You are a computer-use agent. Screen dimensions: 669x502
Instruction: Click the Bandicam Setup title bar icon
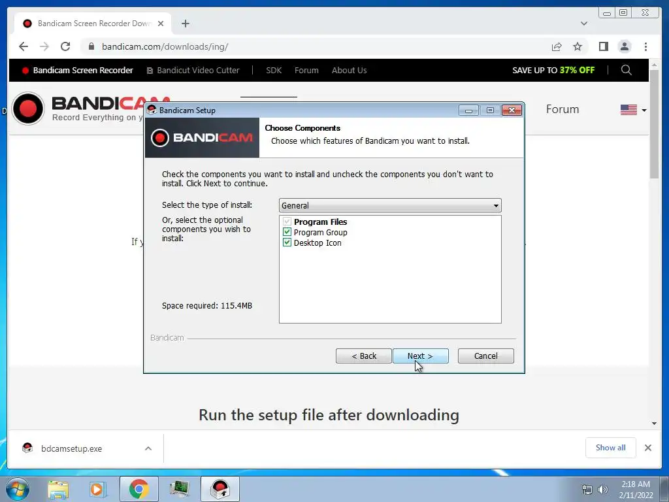point(152,110)
